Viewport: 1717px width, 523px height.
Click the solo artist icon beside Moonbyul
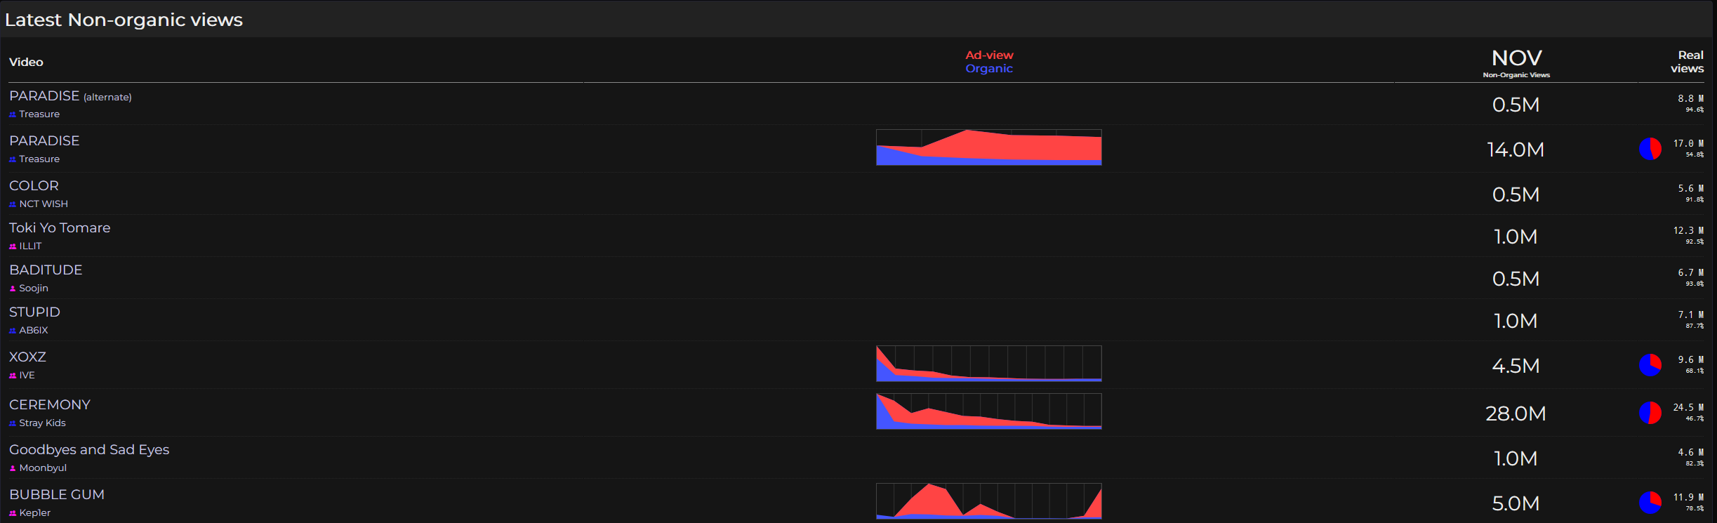(x=13, y=468)
